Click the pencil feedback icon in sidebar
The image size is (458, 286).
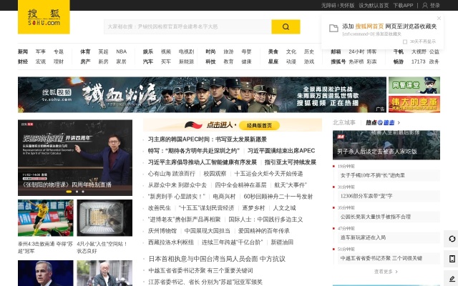point(452,278)
